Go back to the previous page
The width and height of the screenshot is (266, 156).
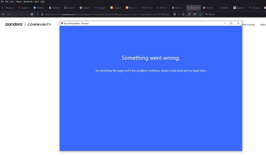click(x=3, y=14)
